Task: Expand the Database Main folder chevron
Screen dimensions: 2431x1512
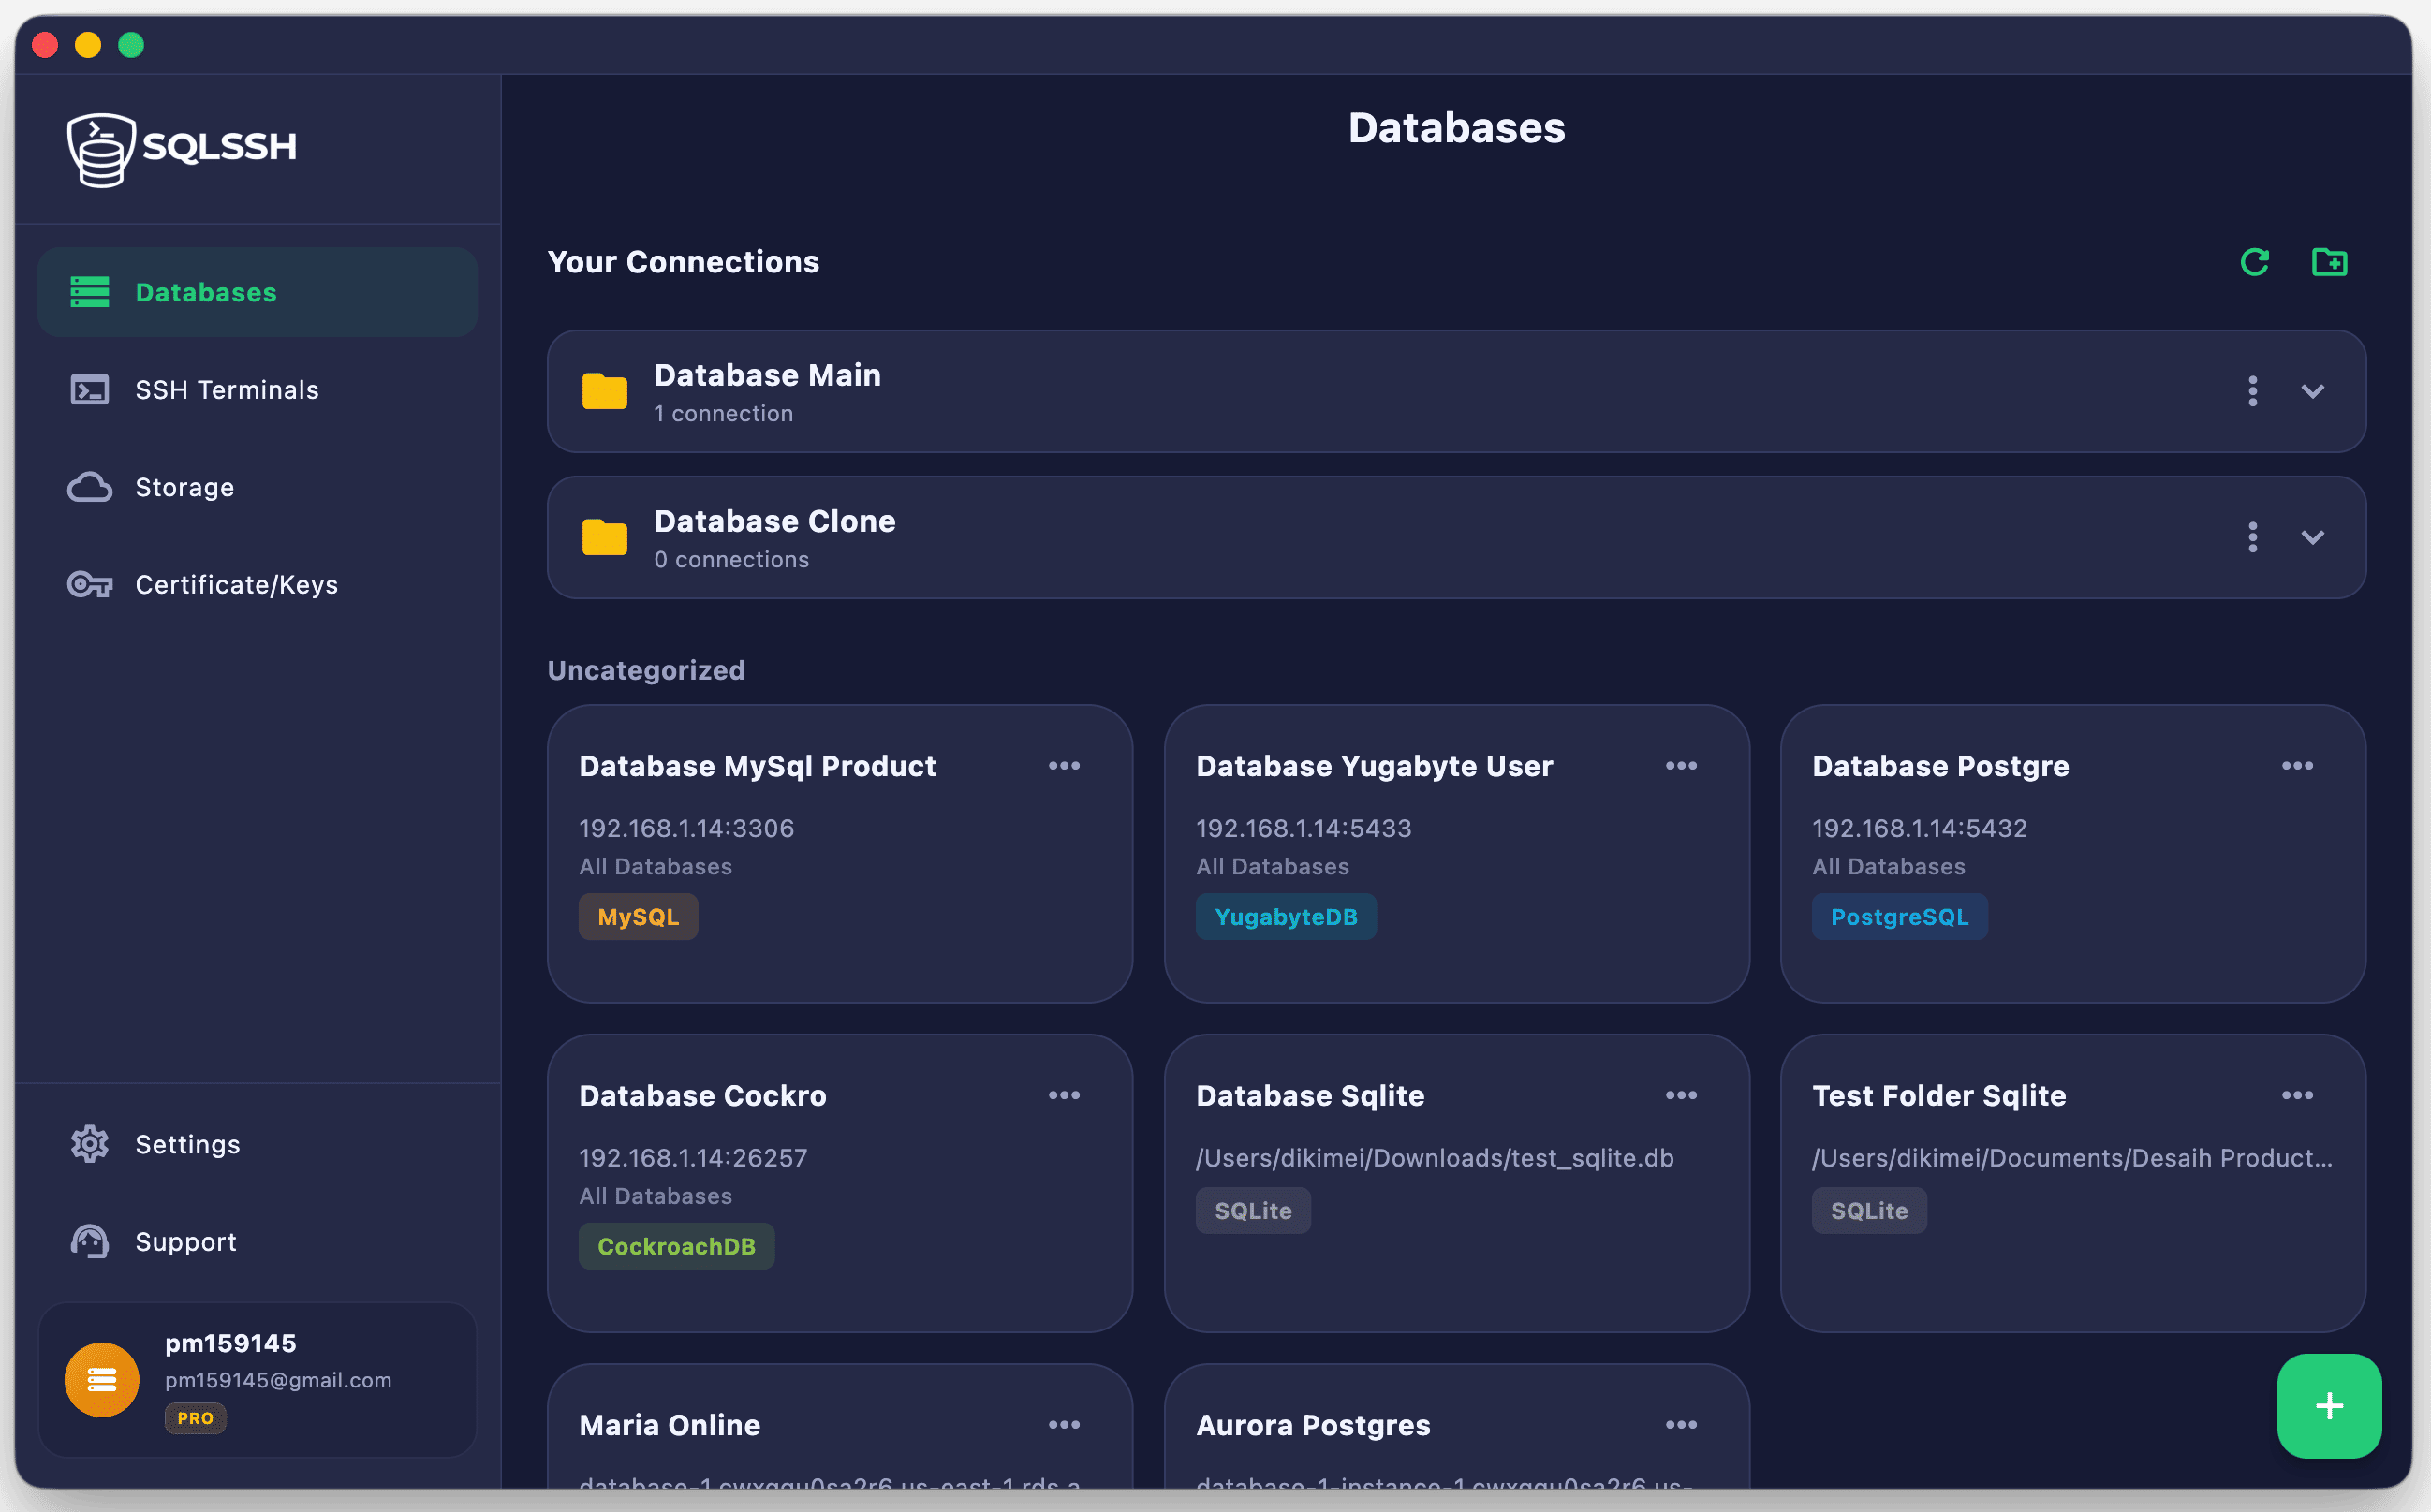Action: pos(2312,391)
